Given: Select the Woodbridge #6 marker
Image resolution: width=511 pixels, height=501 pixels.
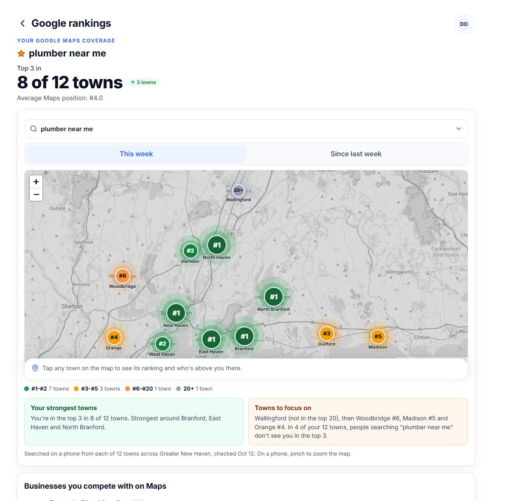Looking at the screenshot, I should pyautogui.click(x=123, y=276).
